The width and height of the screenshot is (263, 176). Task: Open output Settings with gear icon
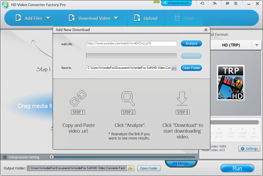tap(249, 148)
